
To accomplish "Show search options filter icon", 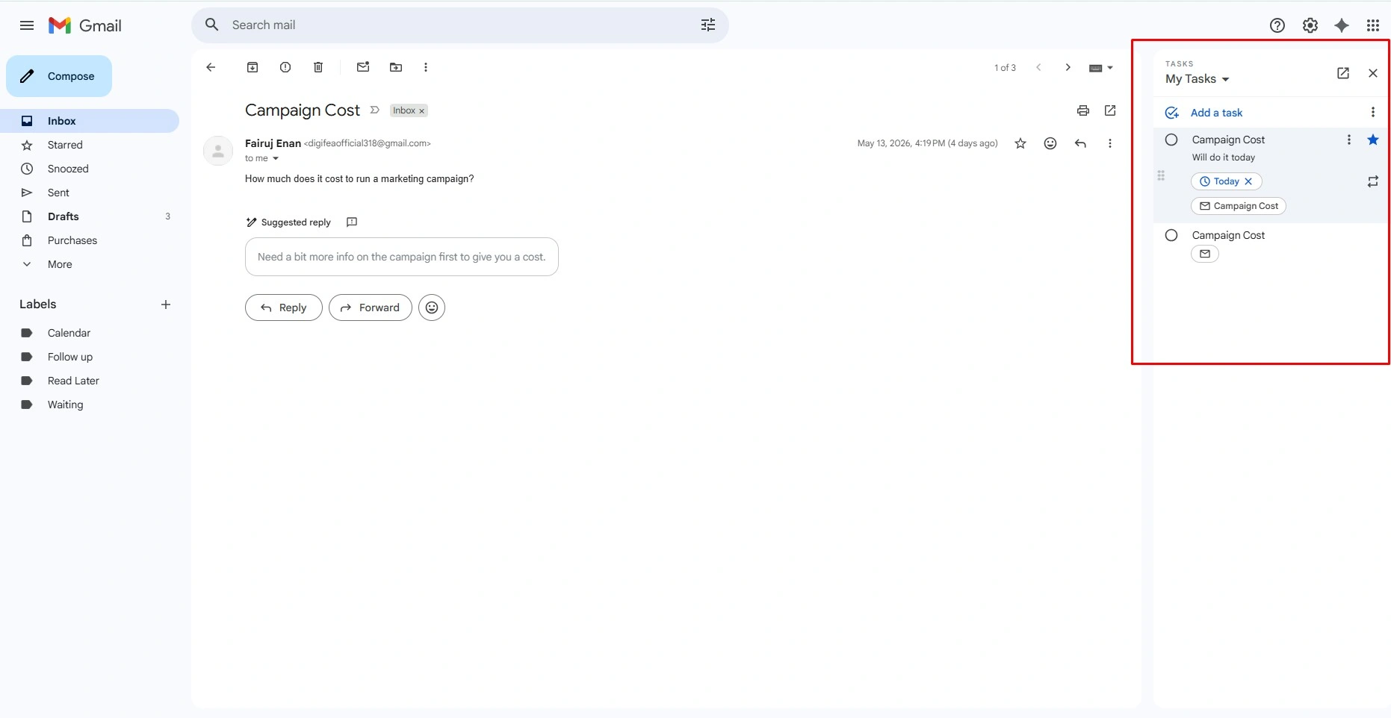I will coord(708,25).
